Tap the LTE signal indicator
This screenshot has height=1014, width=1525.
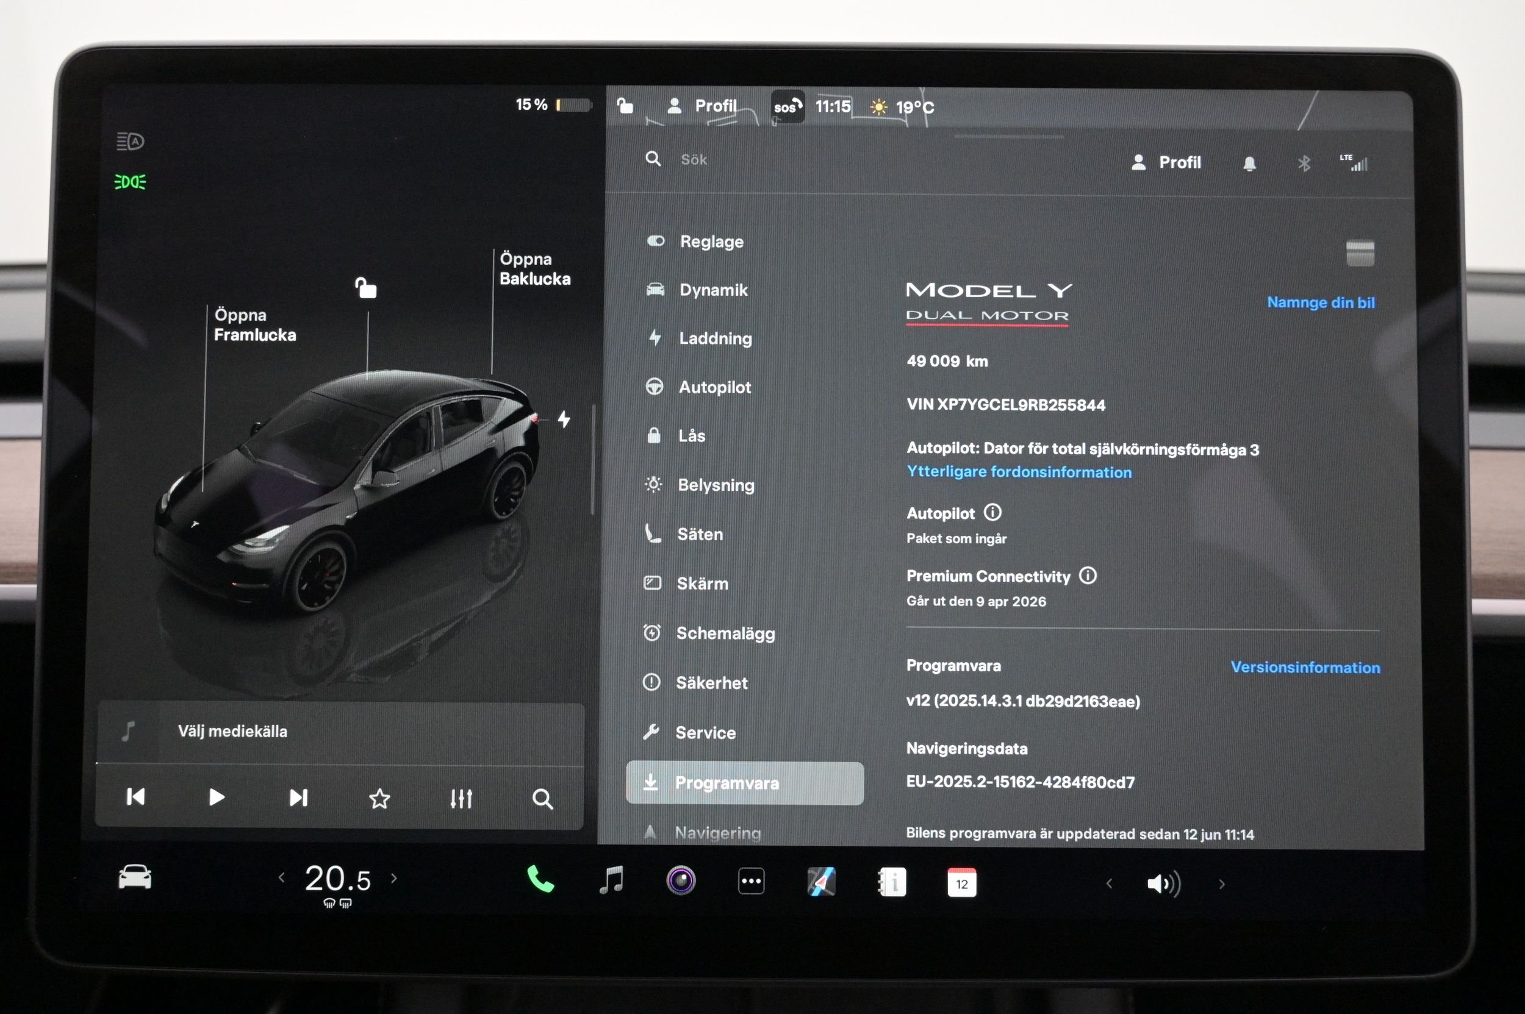coord(1354,162)
